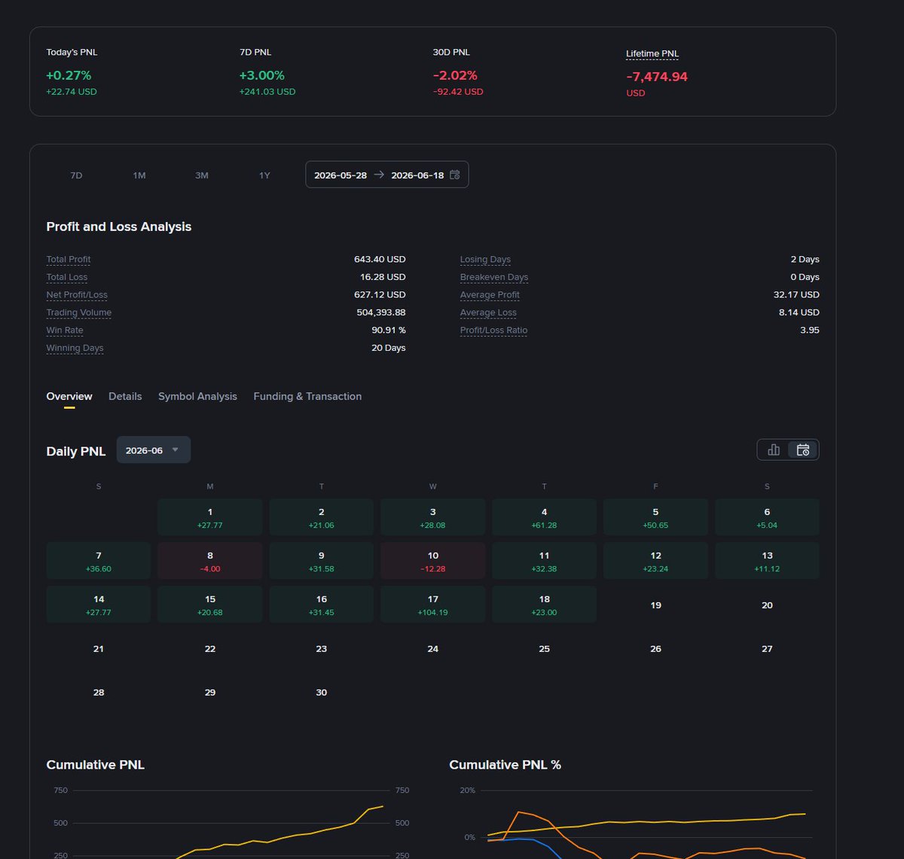
Task: Open the 2026-06 month dropdown
Action: coord(154,450)
